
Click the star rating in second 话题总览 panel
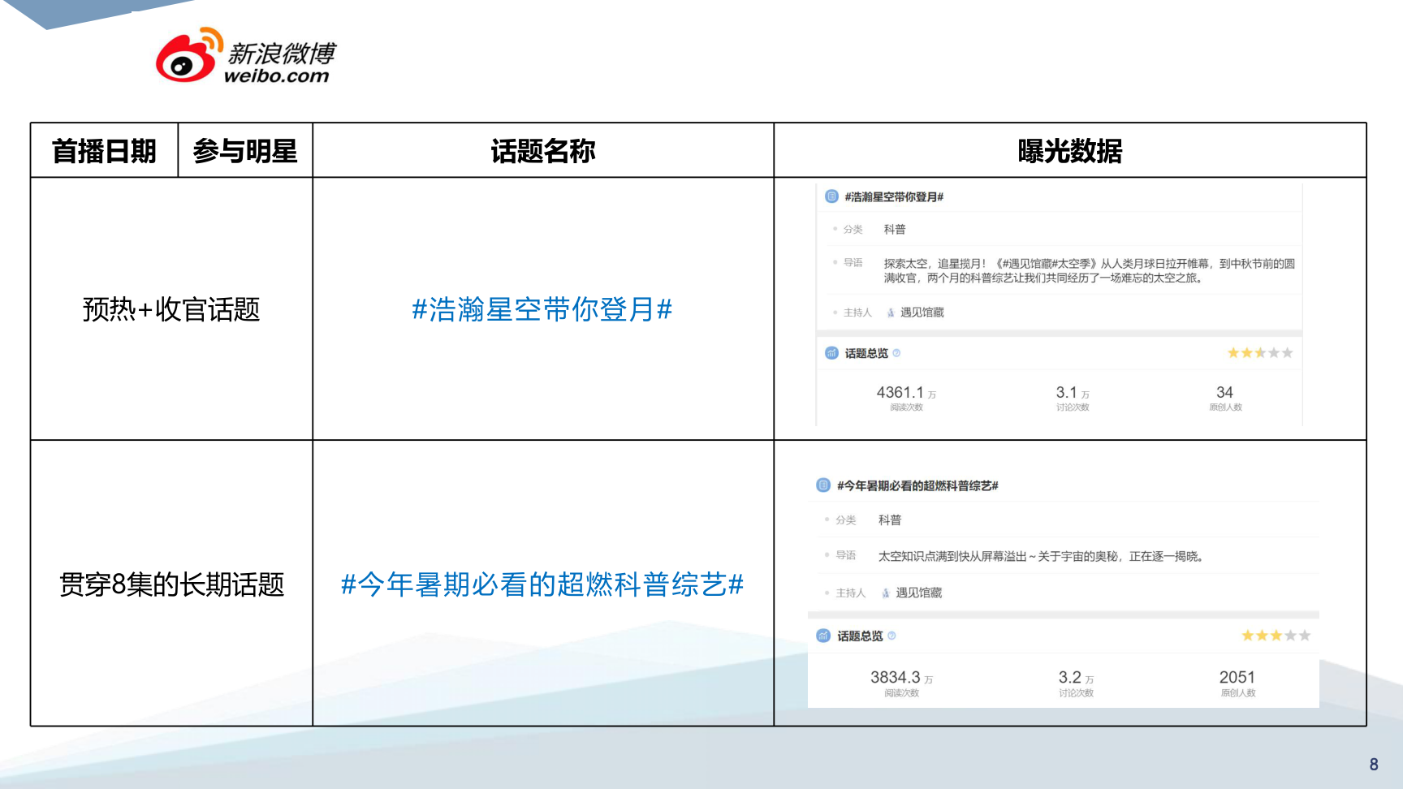[1276, 636]
